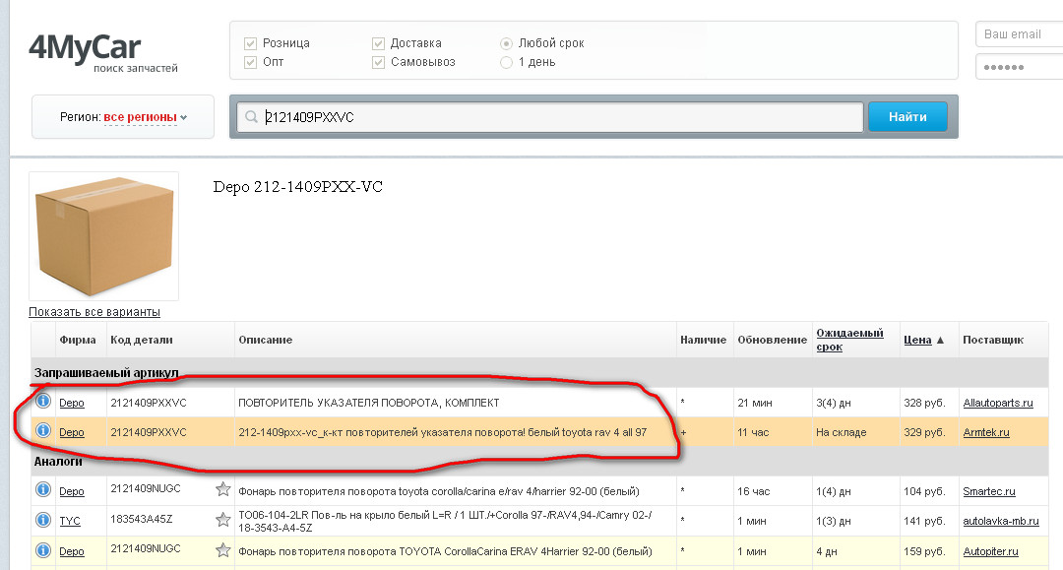
Task: Click info icon for Smartec.ru row
Action: pyautogui.click(x=43, y=490)
